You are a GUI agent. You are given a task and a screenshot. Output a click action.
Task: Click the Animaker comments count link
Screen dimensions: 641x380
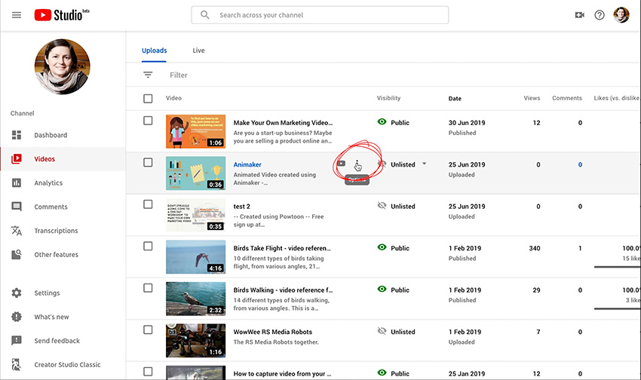[x=580, y=164]
